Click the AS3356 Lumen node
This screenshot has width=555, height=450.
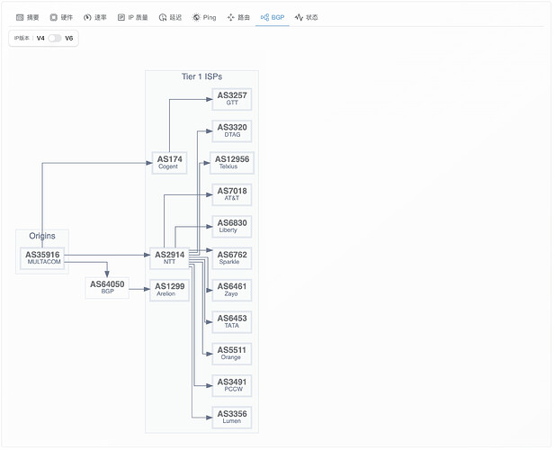(232, 418)
